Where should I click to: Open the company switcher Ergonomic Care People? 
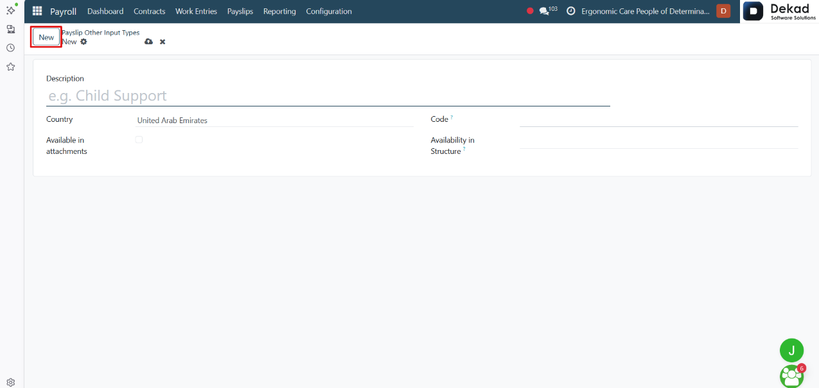tap(646, 12)
